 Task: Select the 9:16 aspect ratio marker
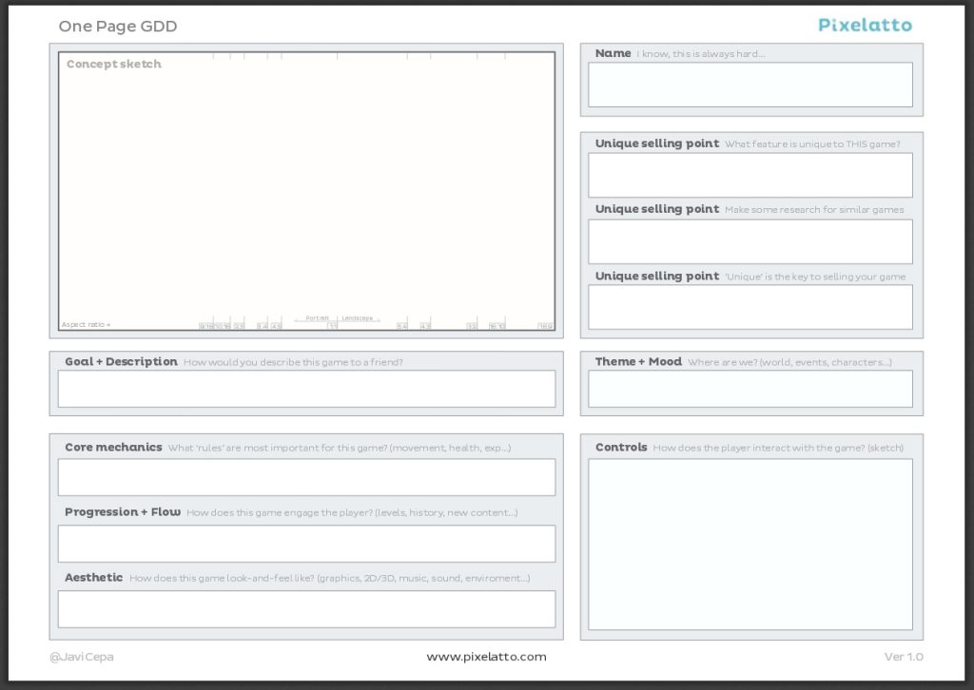[x=205, y=322]
